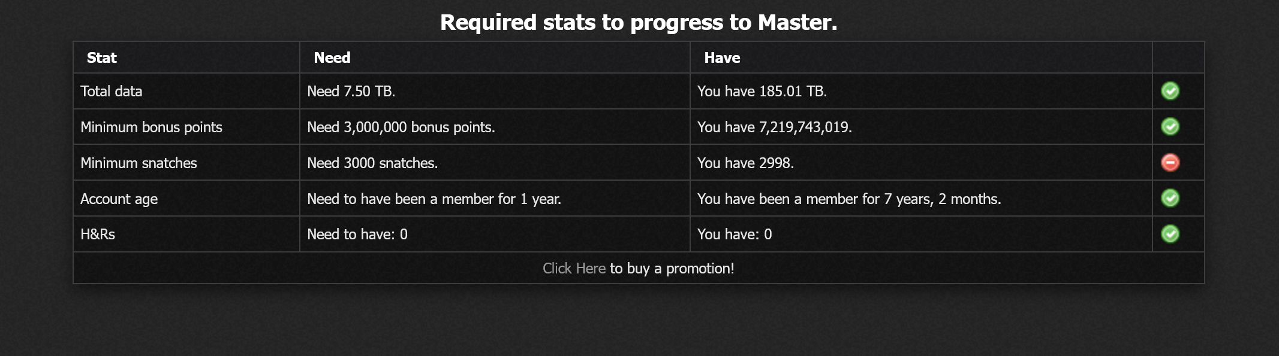
Task: Select the 'Minimum bonus points' stat cell
Action: click(151, 127)
